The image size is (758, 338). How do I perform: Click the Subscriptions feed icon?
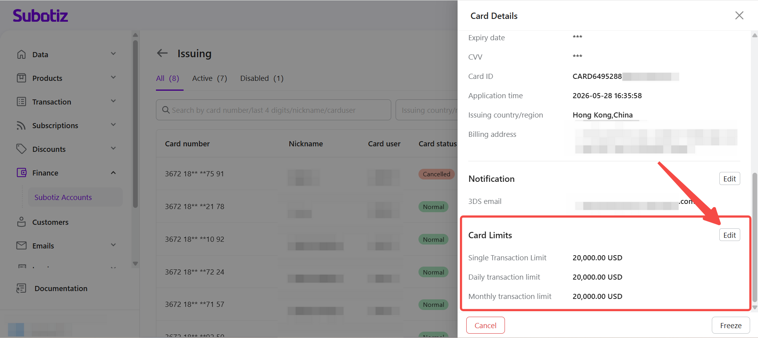pyautogui.click(x=21, y=125)
